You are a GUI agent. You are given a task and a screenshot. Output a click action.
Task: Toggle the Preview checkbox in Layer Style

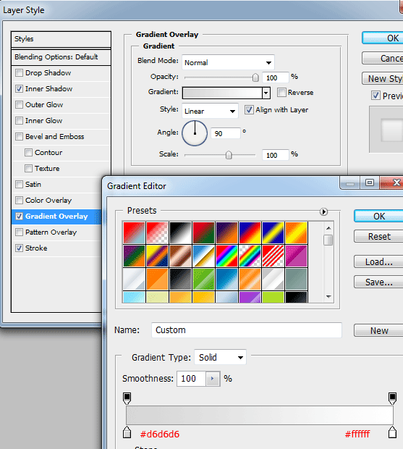tap(376, 96)
